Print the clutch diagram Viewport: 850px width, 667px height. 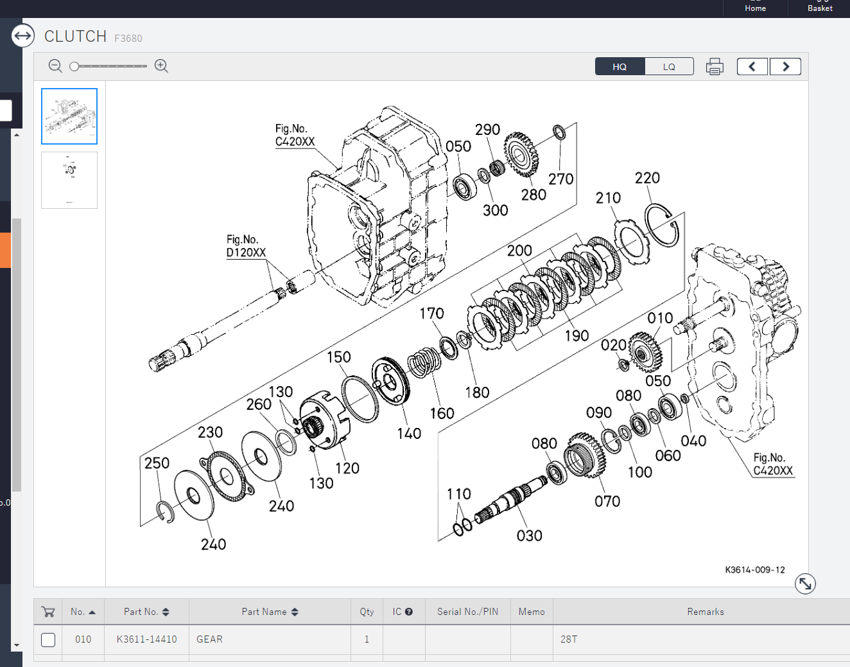pyautogui.click(x=715, y=67)
